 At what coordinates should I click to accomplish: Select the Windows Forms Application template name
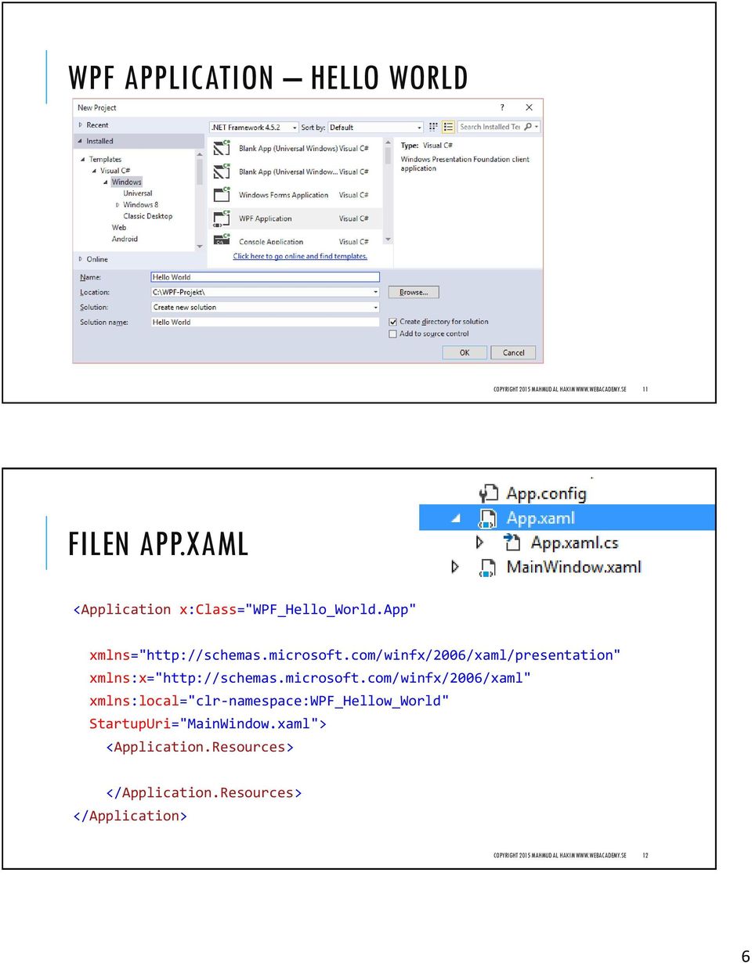click(x=284, y=195)
